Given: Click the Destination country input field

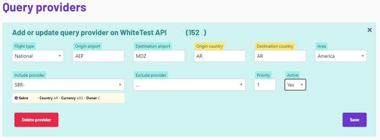Looking at the screenshot, I should click(280, 56).
